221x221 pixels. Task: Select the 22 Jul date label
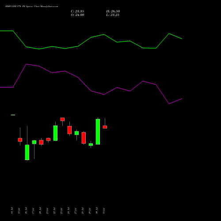[x=54, y=211]
